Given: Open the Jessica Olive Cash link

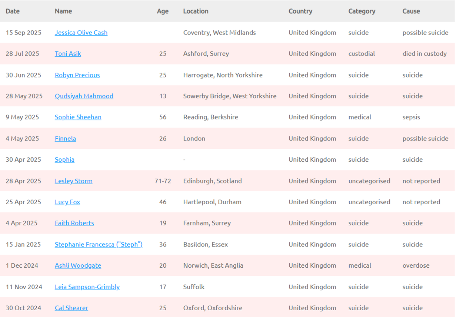Looking at the screenshot, I should (81, 33).
